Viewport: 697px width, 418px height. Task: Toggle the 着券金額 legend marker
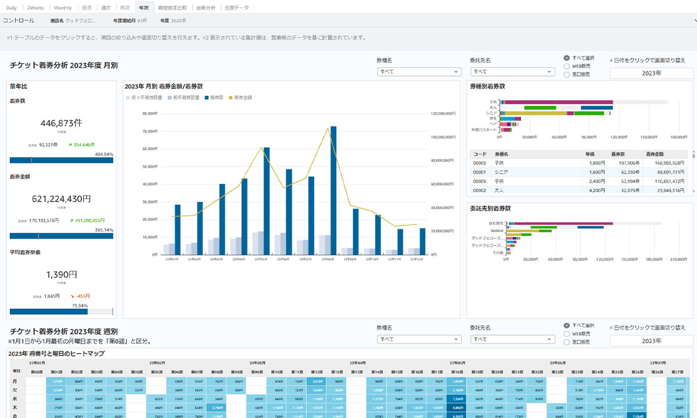(x=231, y=98)
